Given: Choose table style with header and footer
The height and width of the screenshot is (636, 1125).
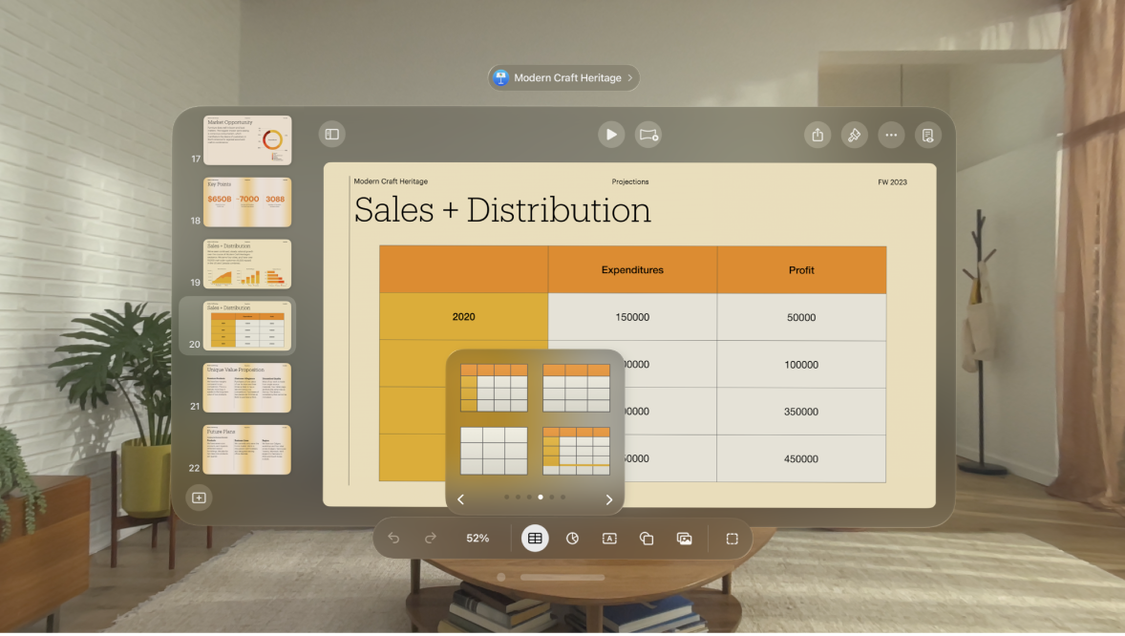Looking at the screenshot, I should (576, 451).
